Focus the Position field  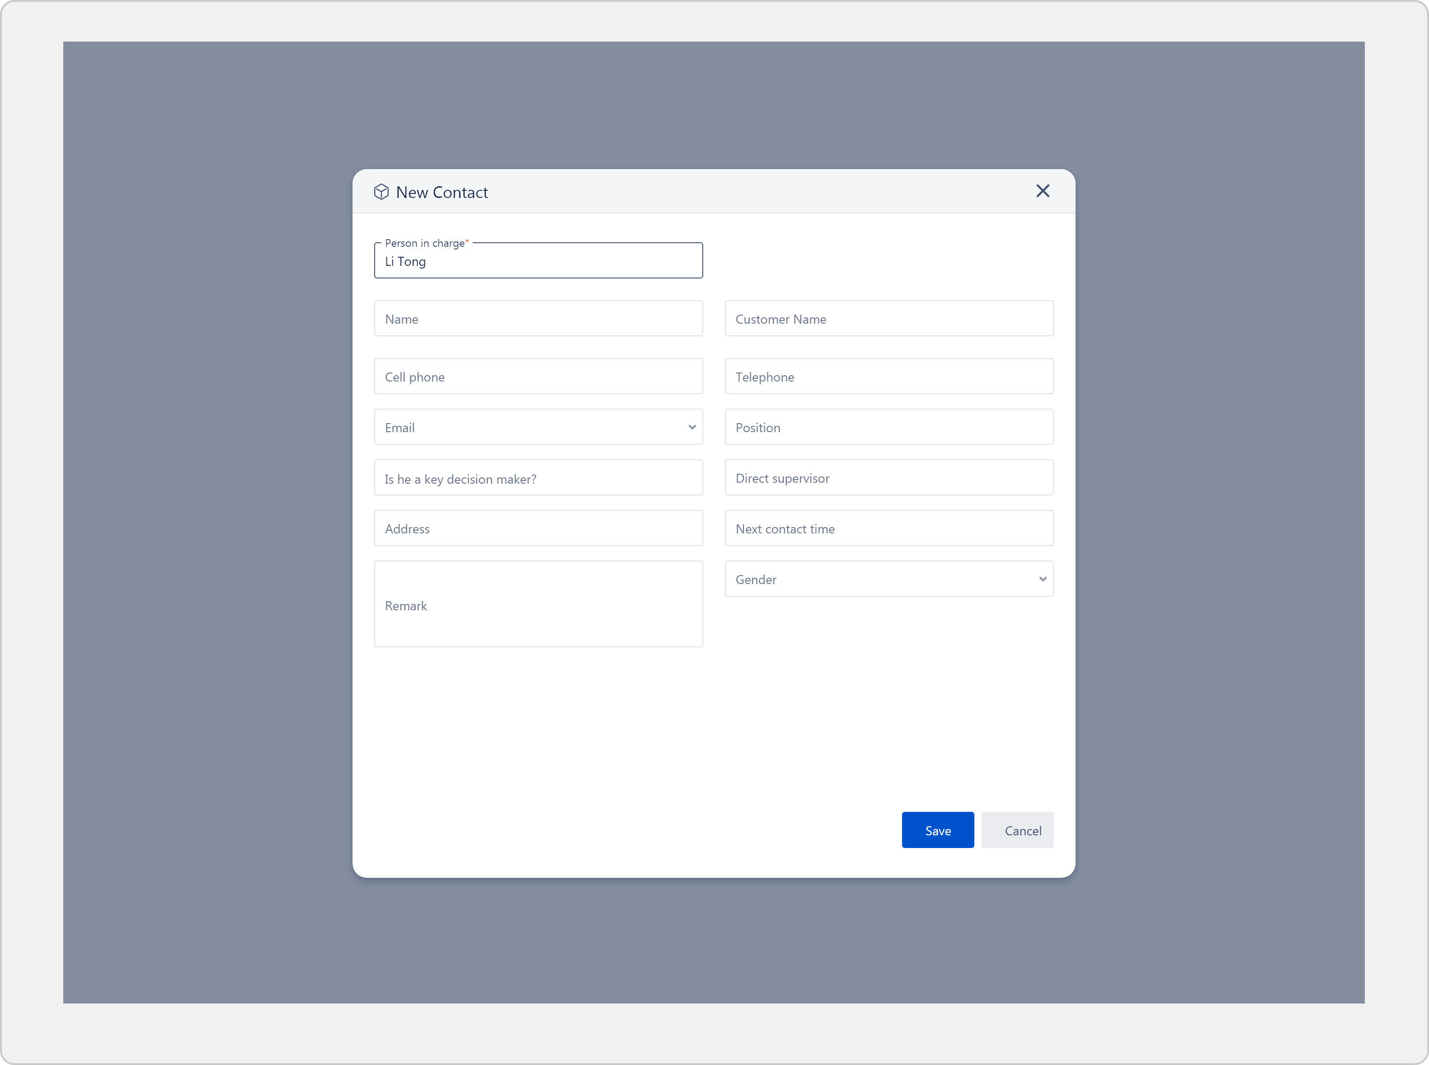[x=889, y=427]
